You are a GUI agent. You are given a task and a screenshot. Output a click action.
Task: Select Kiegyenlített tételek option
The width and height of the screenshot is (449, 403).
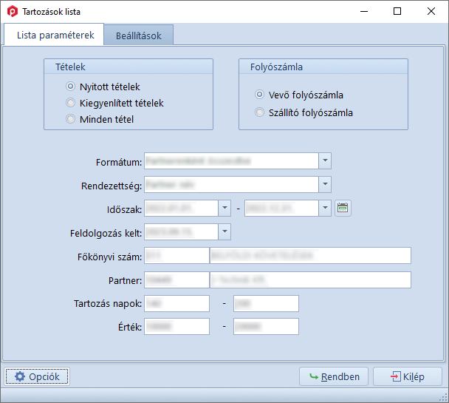coord(71,103)
